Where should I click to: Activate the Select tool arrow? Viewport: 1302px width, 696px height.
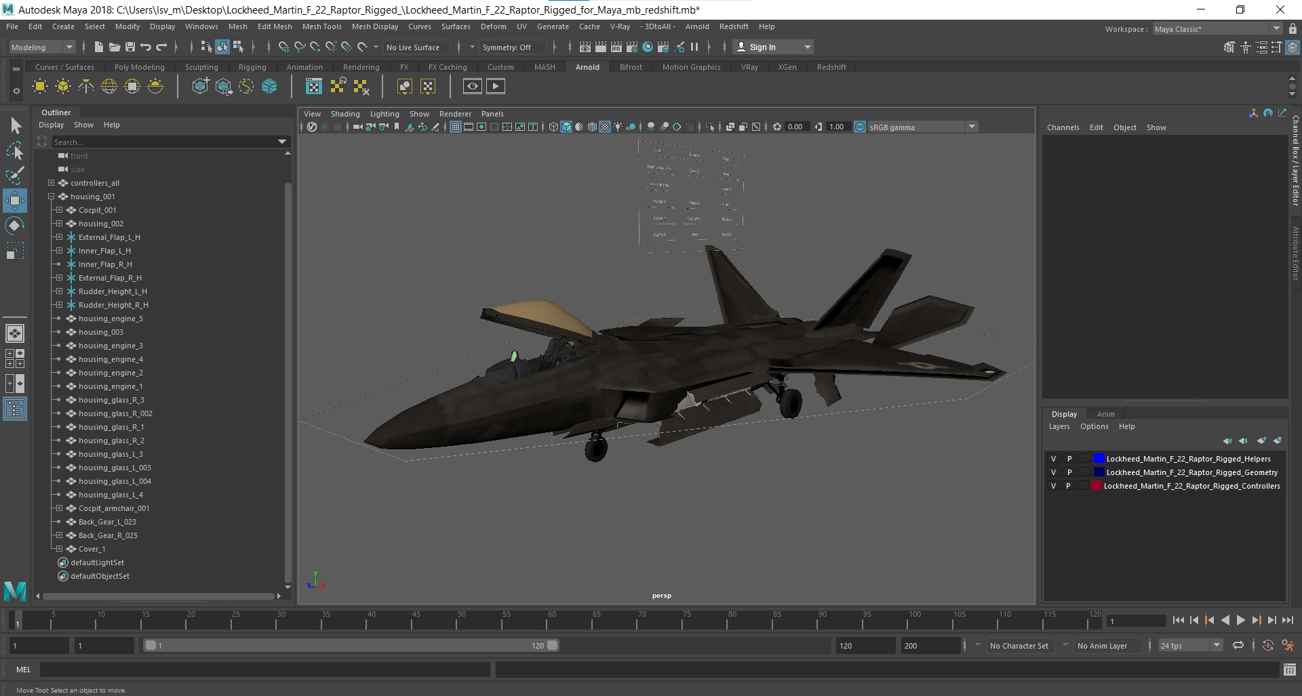click(x=15, y=126)
